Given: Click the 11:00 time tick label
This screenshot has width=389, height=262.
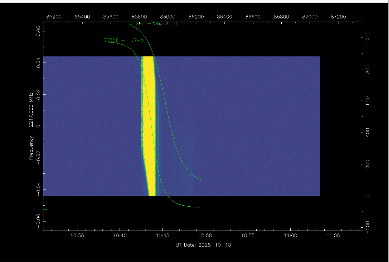Looking at the screenshot, I should (290, 236).
